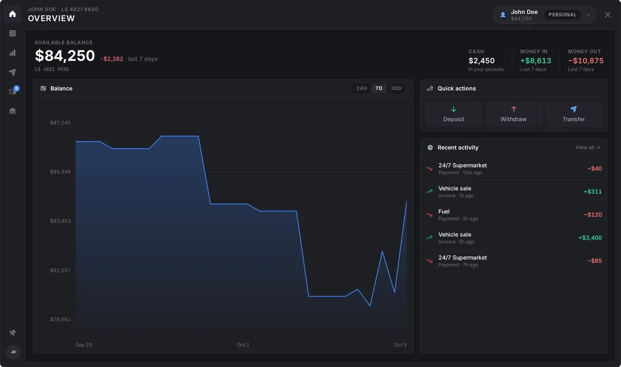Click the account number LS 4821 9930 below balance

pos(52,69)
